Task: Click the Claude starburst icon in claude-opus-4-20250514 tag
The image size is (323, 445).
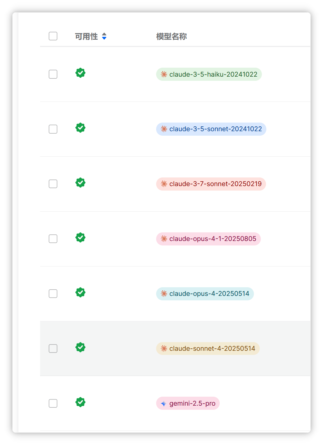Action: tap(164, 294)
